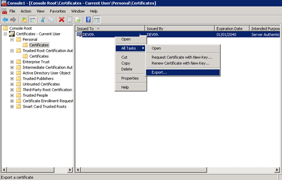The height and width of the screenshot is (180, 282).
Task: Click left arrow of tree pane scrollbar
Action: click(4, 170)
